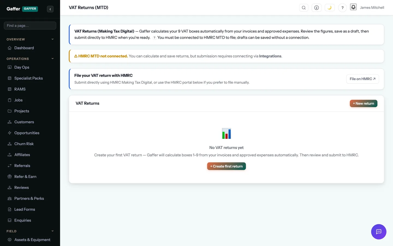Click the inline question mark tooltip icon
The image size is (393, 246).
pos(154,38)
